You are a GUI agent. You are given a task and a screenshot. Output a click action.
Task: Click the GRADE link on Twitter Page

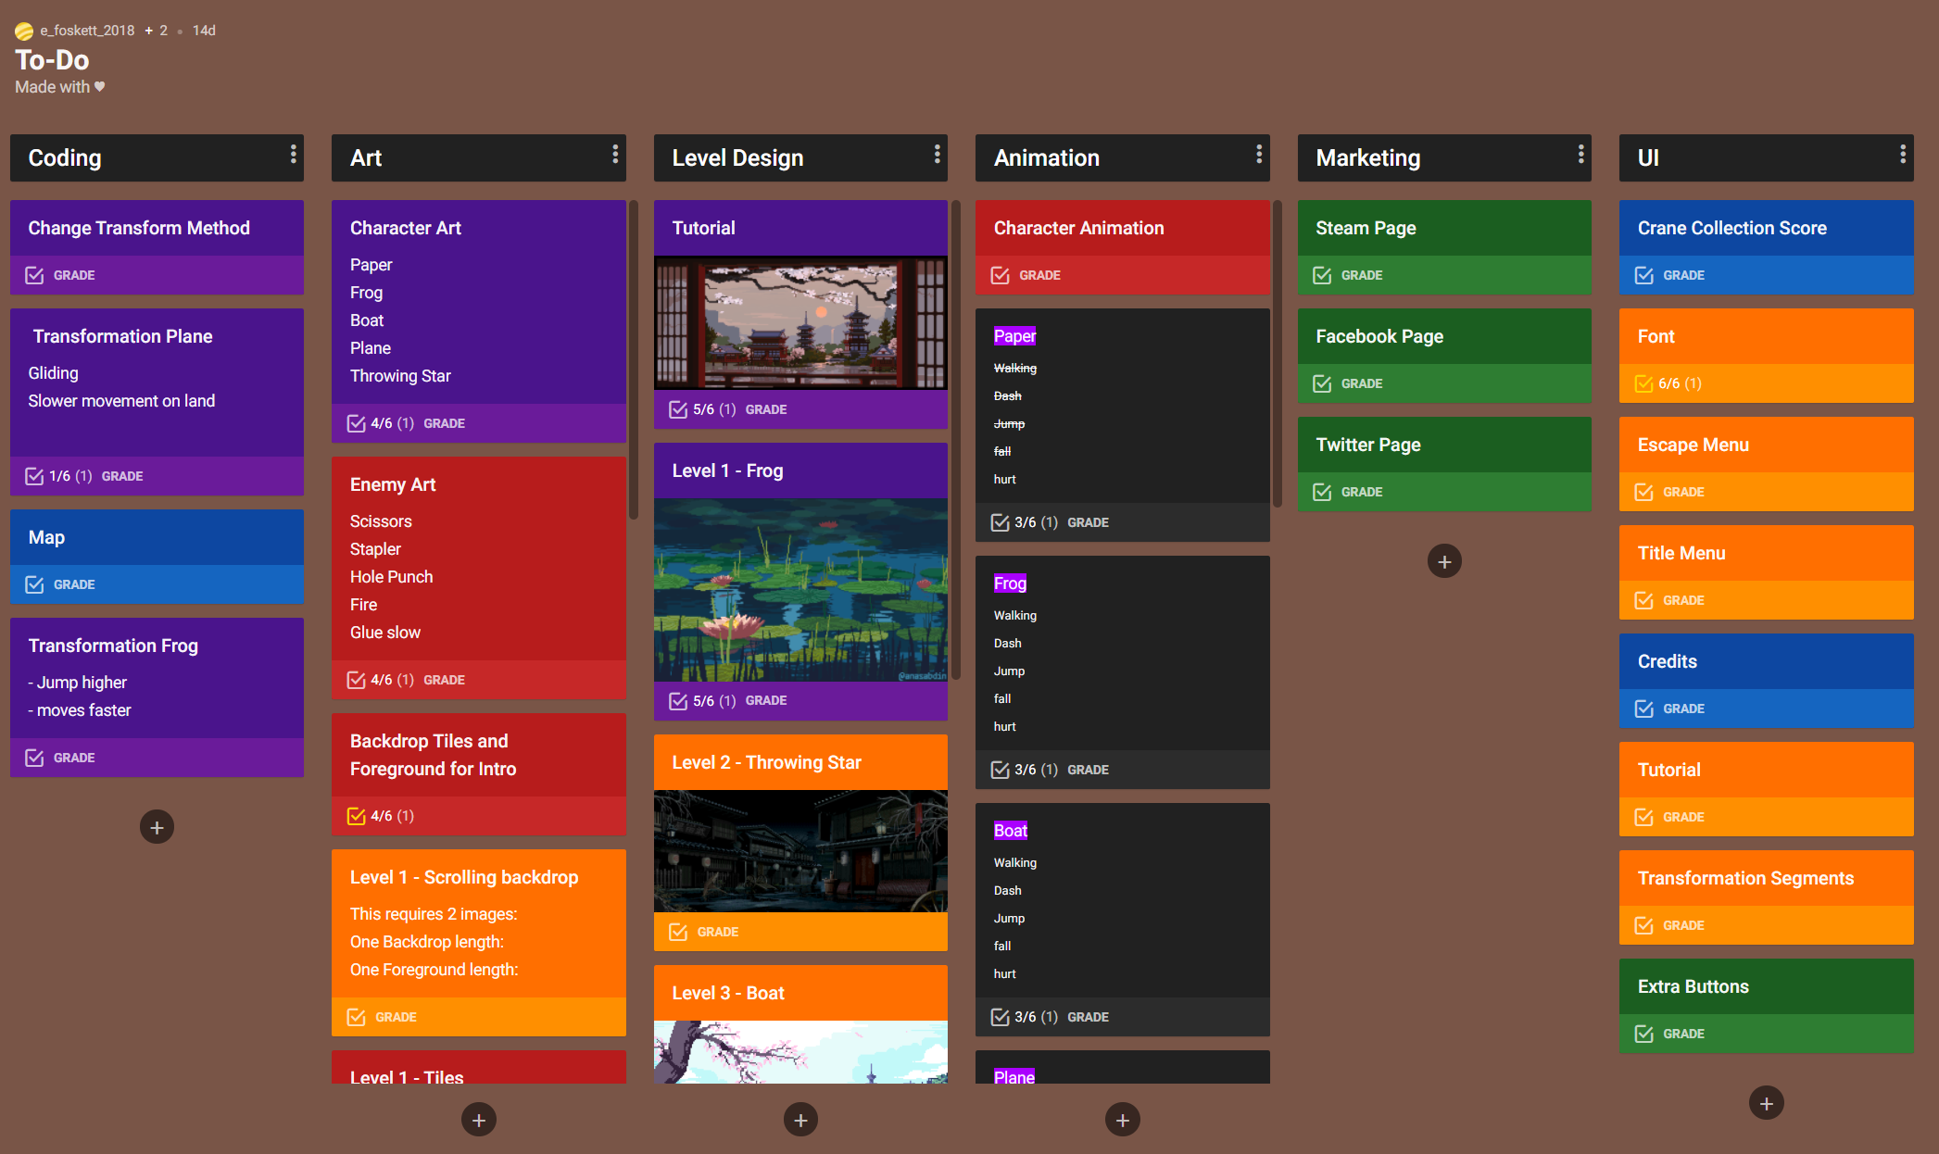tap(1361, 492)
